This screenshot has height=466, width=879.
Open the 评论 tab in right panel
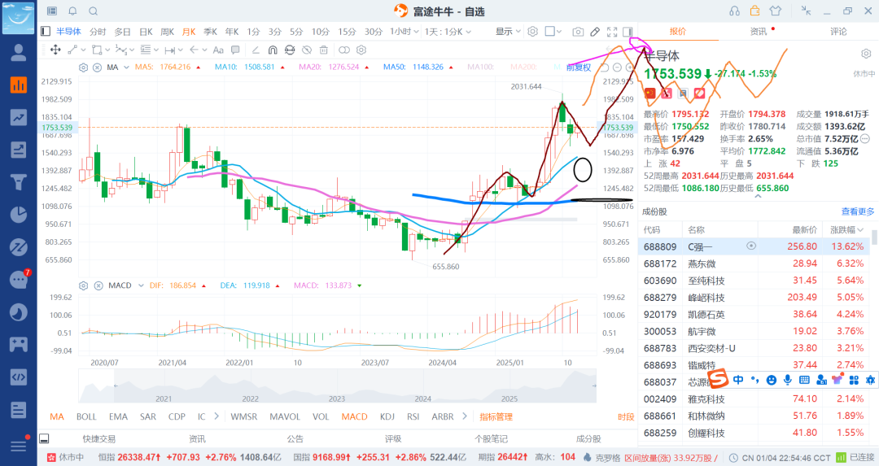pos(838,32)
